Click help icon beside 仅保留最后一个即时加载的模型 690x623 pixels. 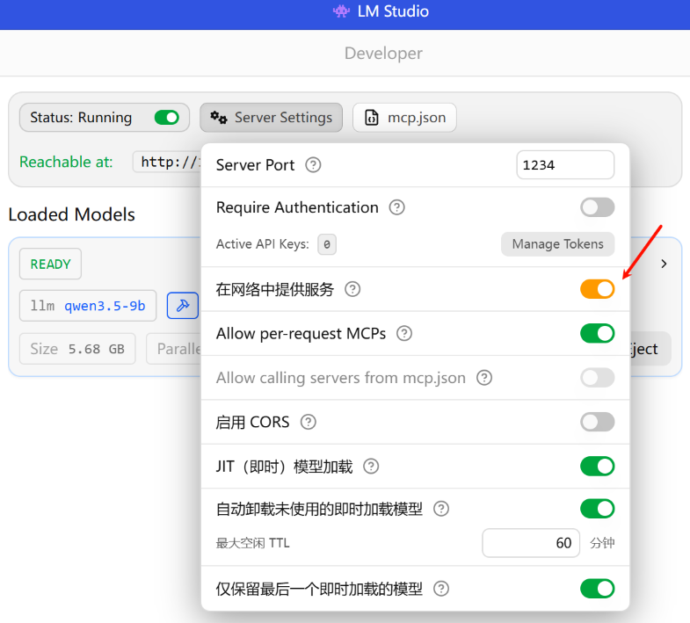click(x=441, y=589)
